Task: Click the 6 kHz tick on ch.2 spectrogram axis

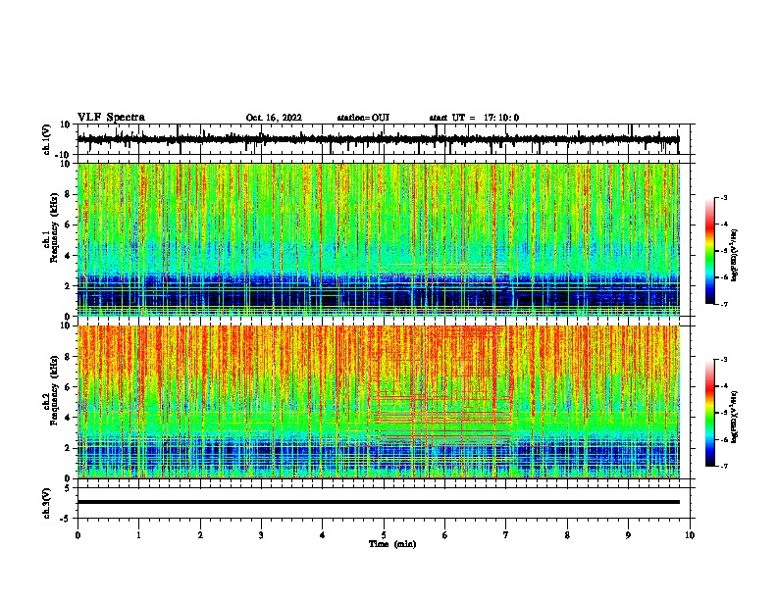Action: (x=68, y=387)
